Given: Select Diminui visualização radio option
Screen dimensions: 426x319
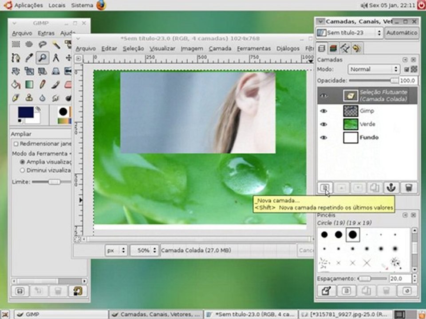Looking at the screenshot, I should [22, 170].
